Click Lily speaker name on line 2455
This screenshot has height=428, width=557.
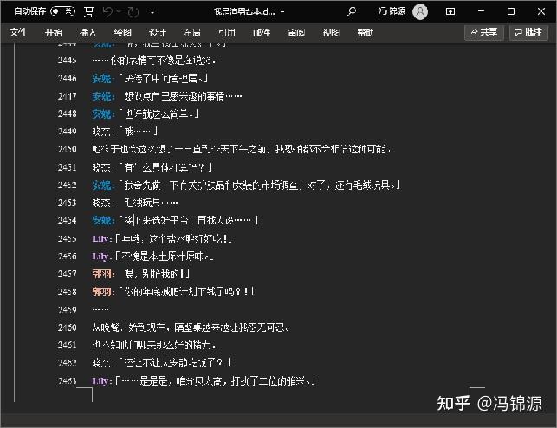point(100,238)
